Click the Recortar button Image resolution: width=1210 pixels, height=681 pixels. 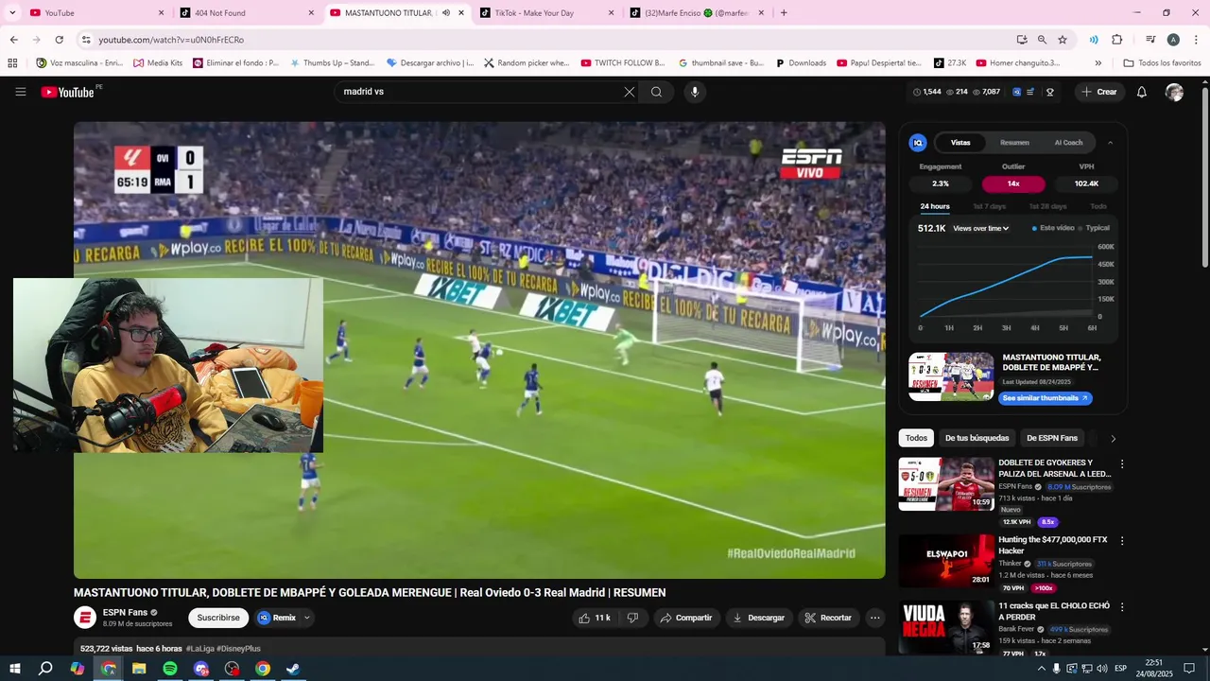pyautogui.click(x=828, y=618)
